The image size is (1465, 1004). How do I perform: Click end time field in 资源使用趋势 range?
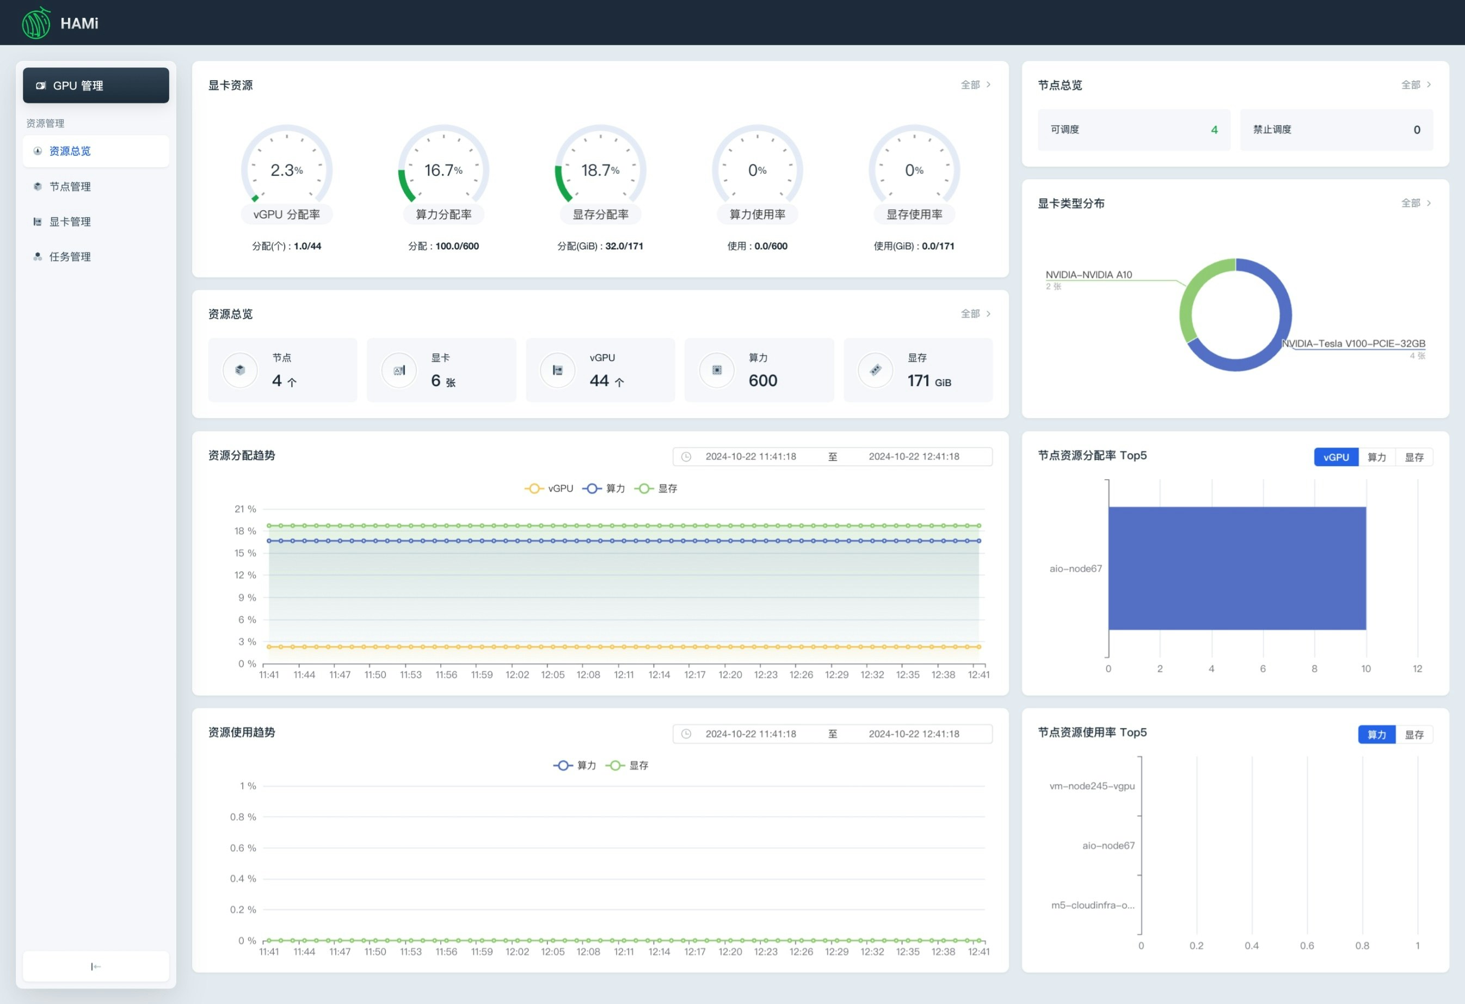(x=913, y=734)
